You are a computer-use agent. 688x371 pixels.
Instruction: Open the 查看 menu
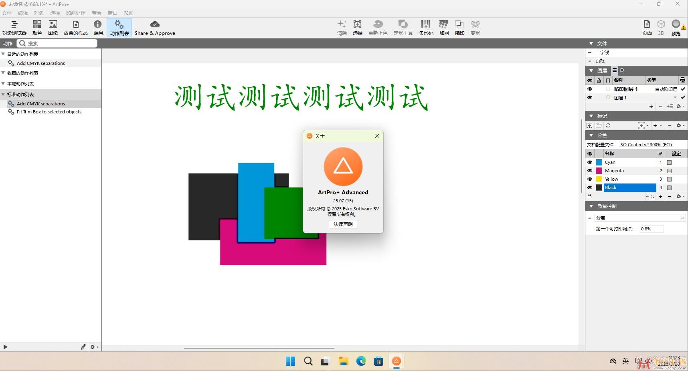pos(97,13)
